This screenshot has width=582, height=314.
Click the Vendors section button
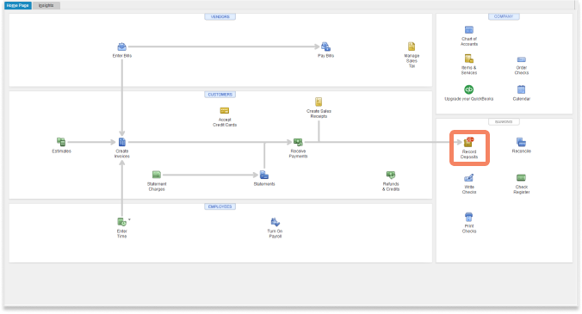[220, 16]
